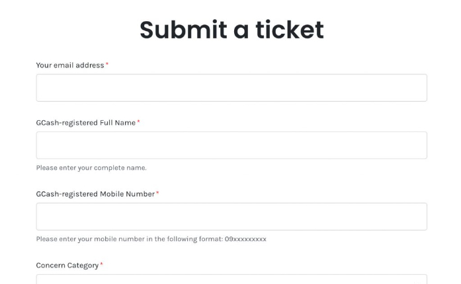Click the "Concern Category" label

67,266
